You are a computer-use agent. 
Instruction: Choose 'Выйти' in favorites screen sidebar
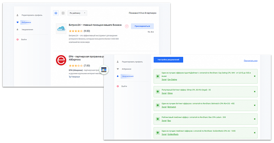point(24,39)
